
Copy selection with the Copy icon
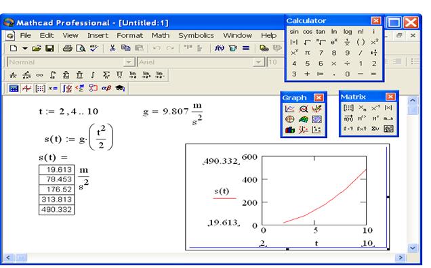[125, 48]
